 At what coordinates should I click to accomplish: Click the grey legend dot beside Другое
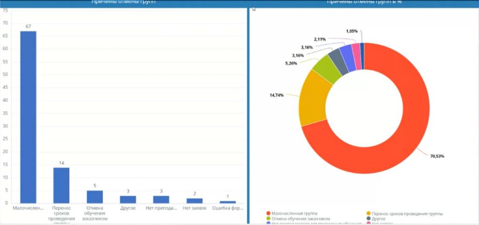[369, 218]
